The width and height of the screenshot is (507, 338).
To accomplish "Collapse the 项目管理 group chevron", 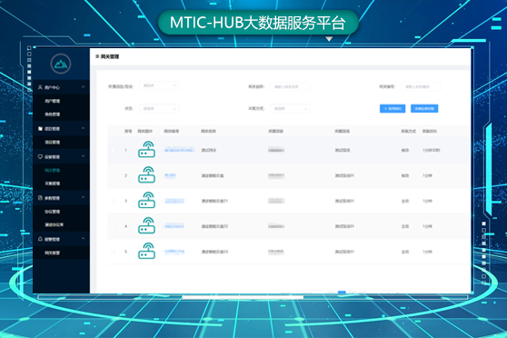I will tap(83, 128).
